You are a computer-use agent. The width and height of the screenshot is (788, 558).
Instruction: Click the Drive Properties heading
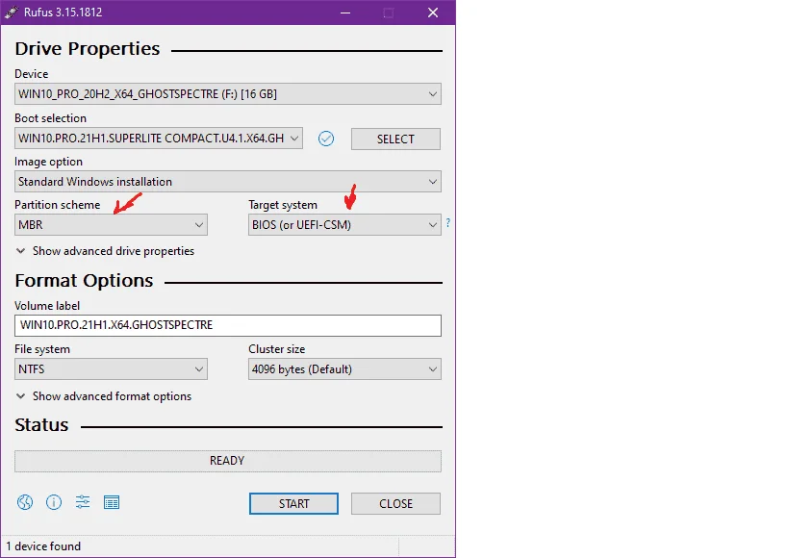coord(88,49)
